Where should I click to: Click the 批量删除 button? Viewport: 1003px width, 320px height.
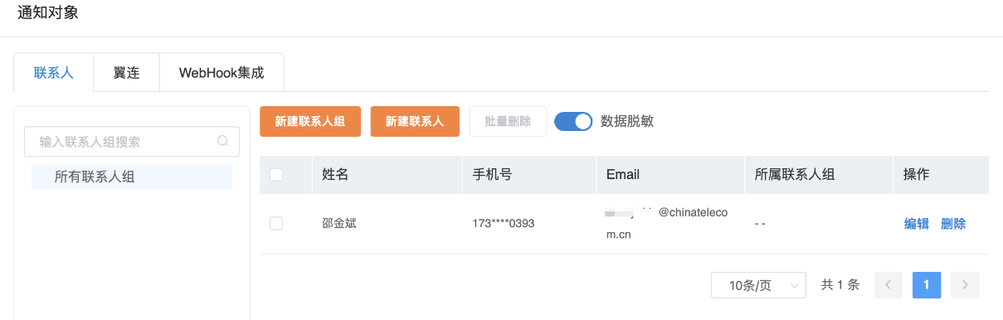click(x=508, y=121)
